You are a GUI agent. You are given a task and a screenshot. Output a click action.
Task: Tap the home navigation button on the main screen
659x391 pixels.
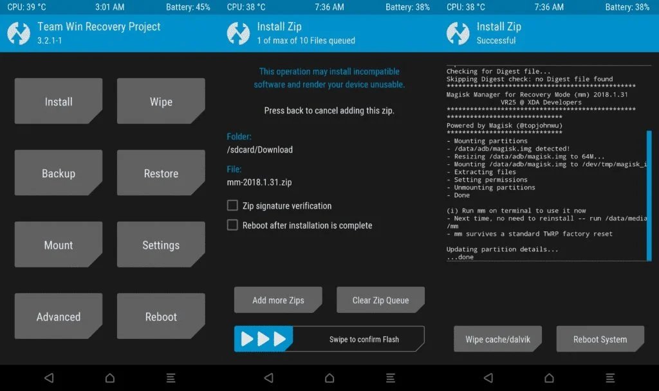click(109, 377)
